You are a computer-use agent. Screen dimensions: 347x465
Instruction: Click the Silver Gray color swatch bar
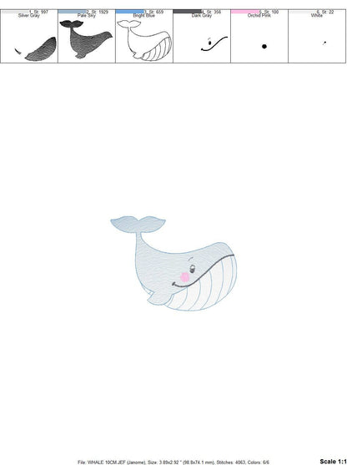pyautogui.click(x=14, y=12)
